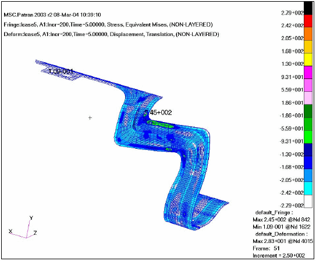Click the XYZ coordinate axis triad

click(23, 227)
